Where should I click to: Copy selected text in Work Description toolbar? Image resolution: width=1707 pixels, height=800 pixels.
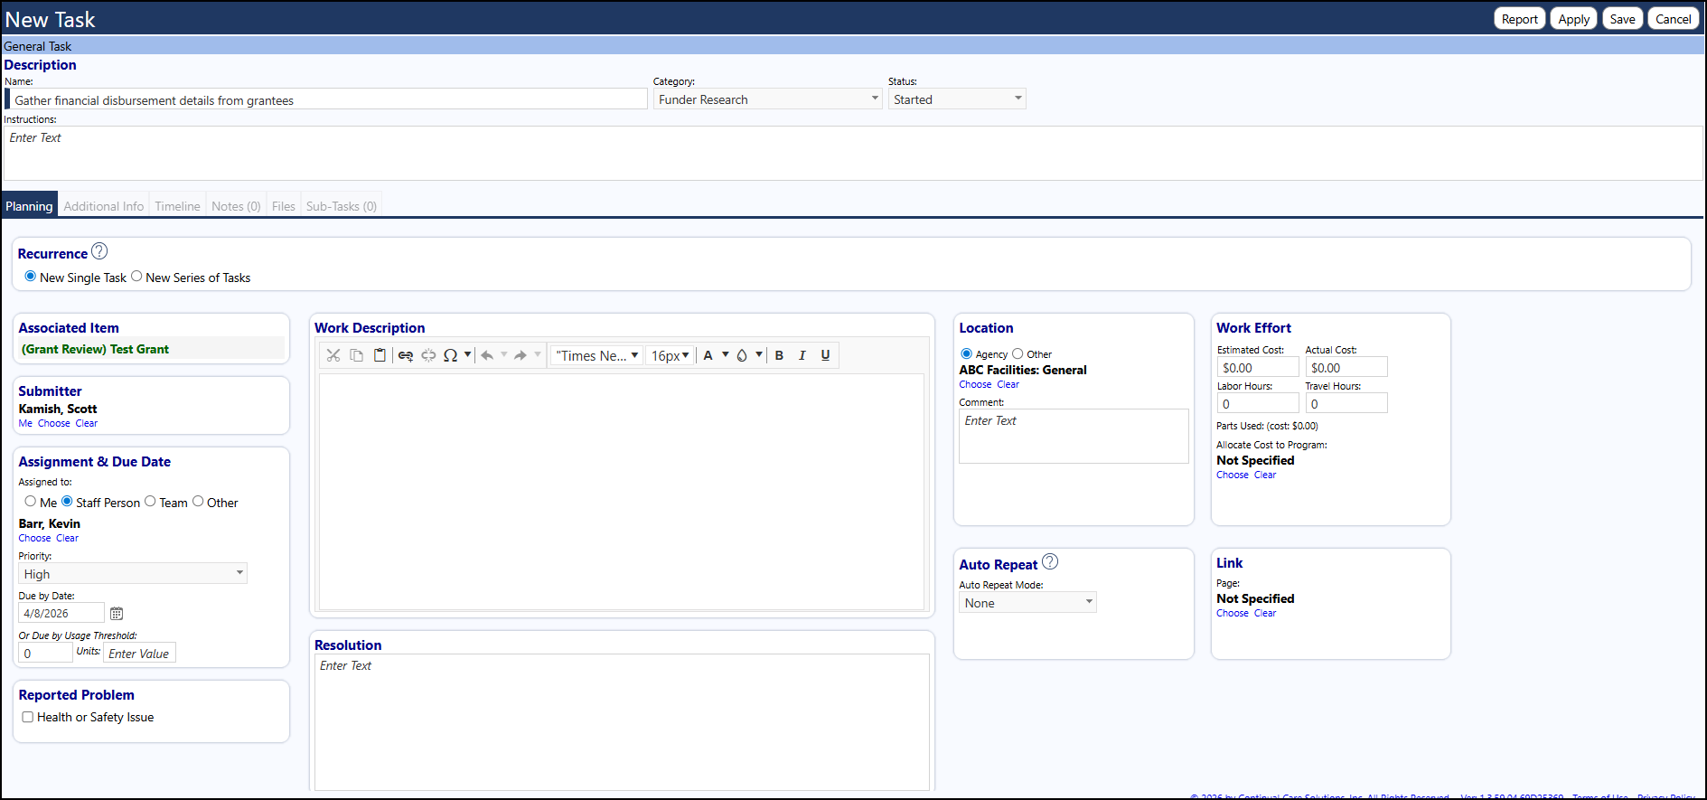(x=357, y=355)
